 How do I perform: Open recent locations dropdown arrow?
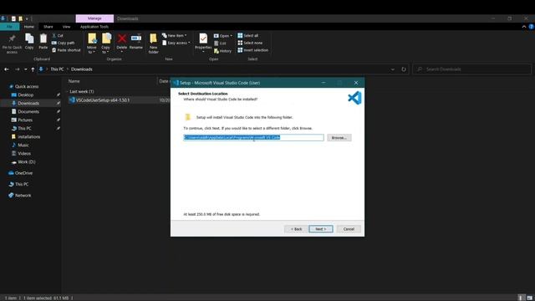25,69
